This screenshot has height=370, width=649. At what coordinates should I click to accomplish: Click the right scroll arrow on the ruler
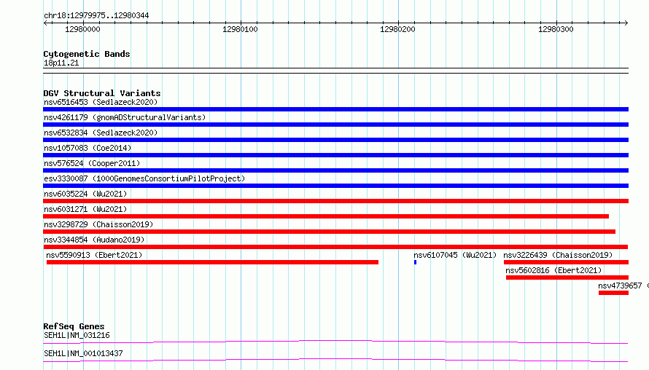pos(626,23)
